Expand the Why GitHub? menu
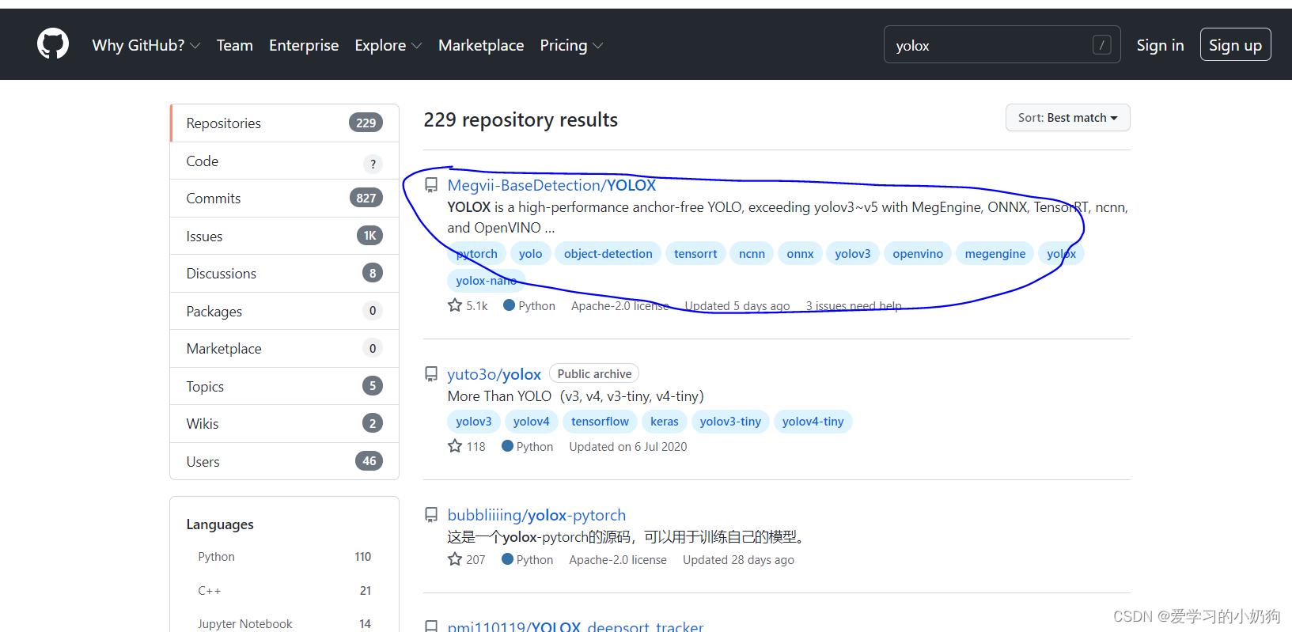The image size is (1292, 632). point(146,45)
